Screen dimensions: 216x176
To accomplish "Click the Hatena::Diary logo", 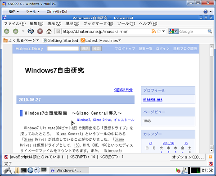I will tap(29, 49).
